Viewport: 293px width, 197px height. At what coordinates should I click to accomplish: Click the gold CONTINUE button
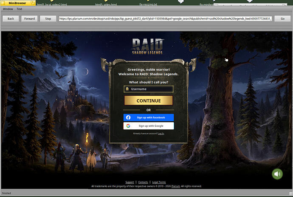149,100
